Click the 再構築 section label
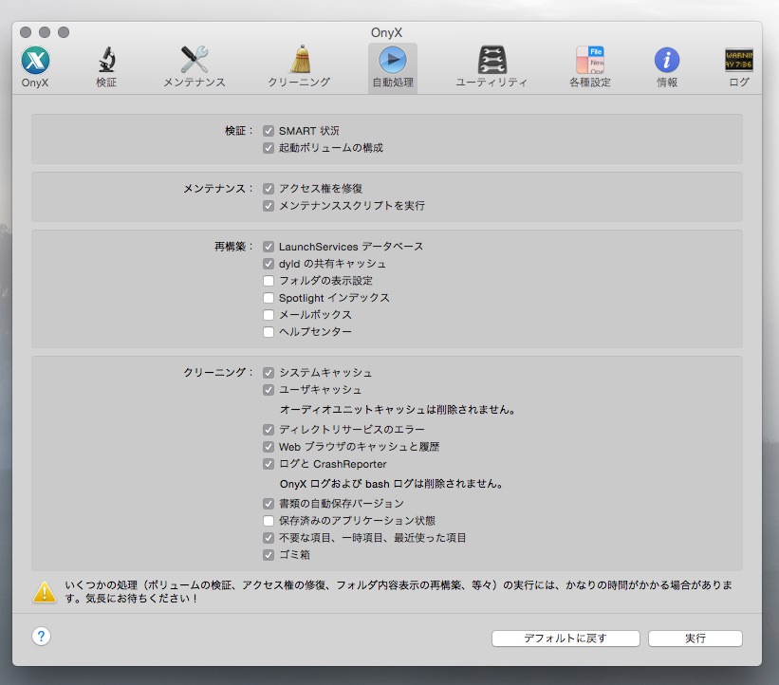The image size is (779, 685). (233, 247)
